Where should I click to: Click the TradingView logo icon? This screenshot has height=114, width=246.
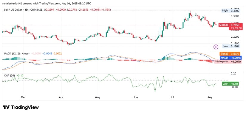tap(6, 107)
